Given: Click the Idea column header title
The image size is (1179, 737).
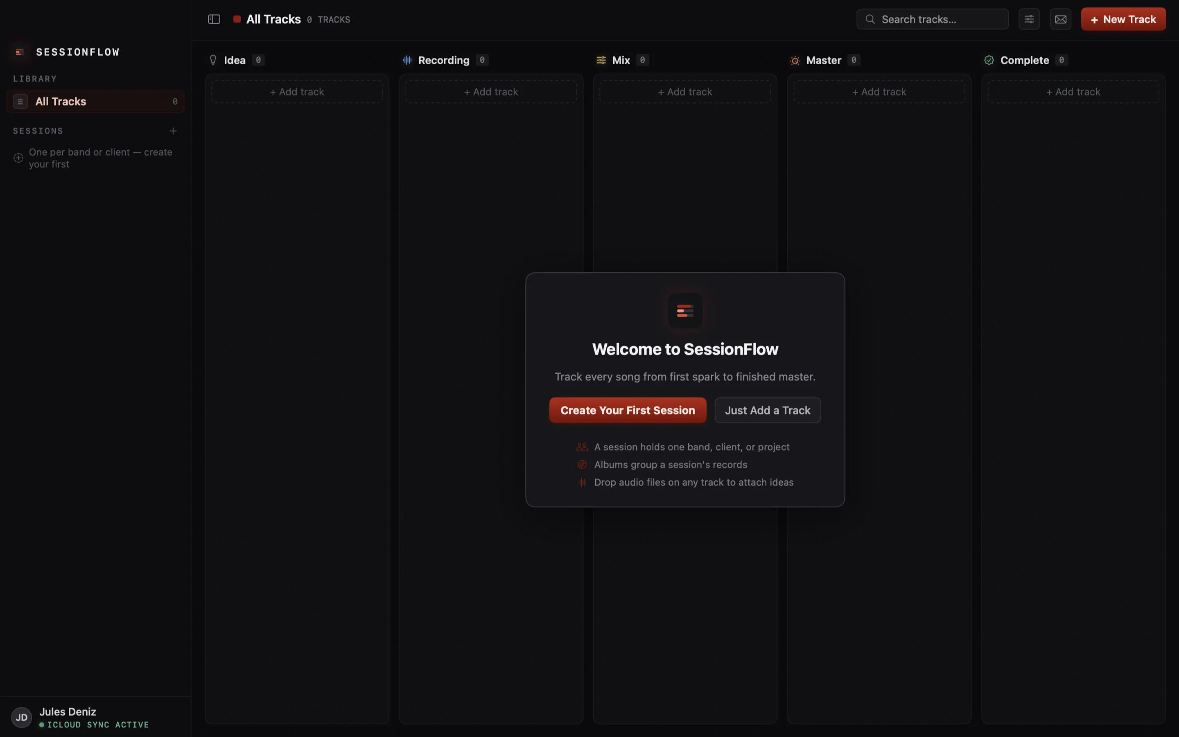Looking at the screenshot, I should point(235,60).
